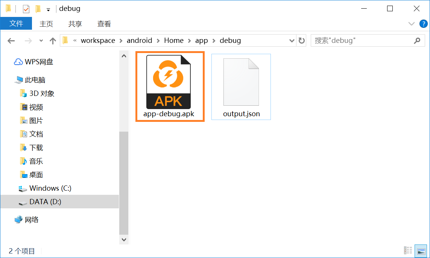Image resolution: width=430 pixels, height=258 pixels.
Task: Minimize the debug window
Action: coord(364,9)
